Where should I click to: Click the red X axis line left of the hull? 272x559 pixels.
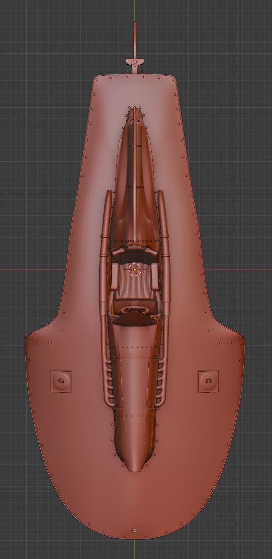32,270
